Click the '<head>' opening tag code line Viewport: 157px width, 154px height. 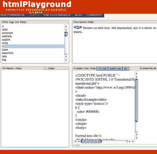81,95
